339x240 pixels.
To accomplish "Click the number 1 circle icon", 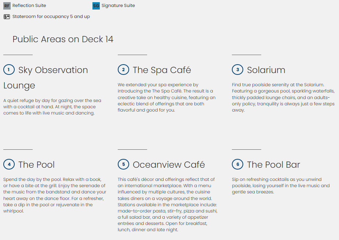I will click(9, 70).
